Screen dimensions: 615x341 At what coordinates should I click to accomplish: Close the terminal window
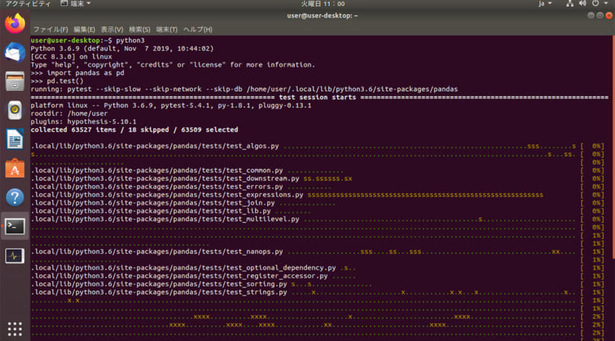(x=609, y=16)
